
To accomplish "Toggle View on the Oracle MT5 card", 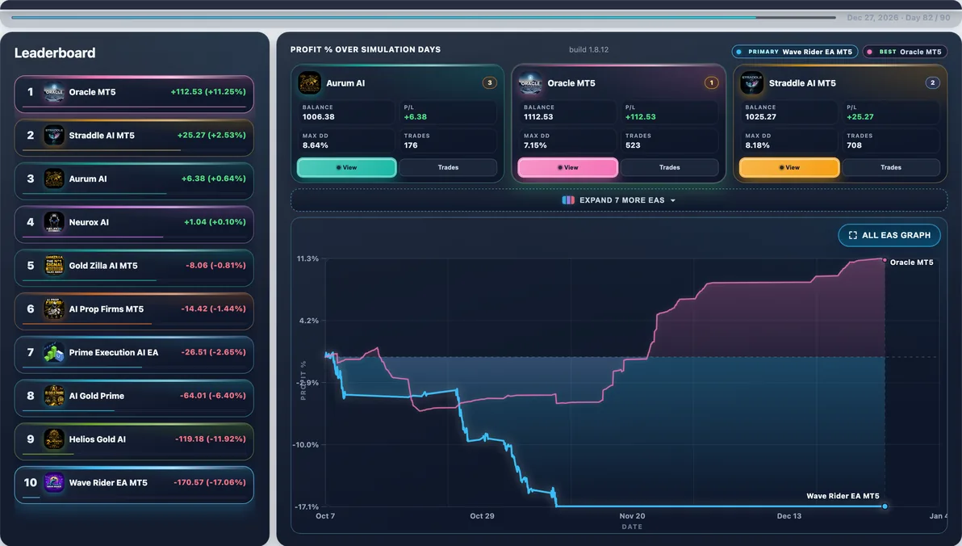I will [567, 168].
